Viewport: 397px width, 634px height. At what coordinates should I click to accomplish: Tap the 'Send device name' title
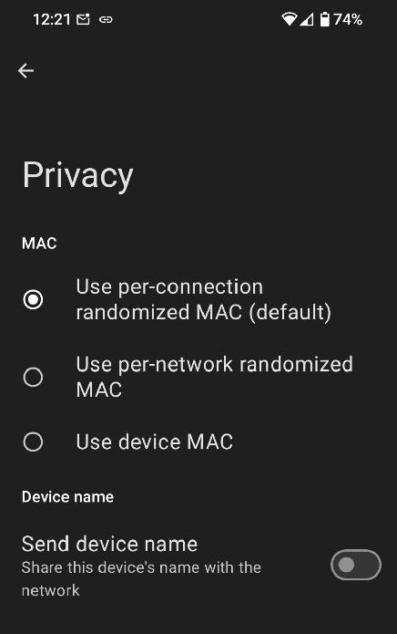coord(109,544)
